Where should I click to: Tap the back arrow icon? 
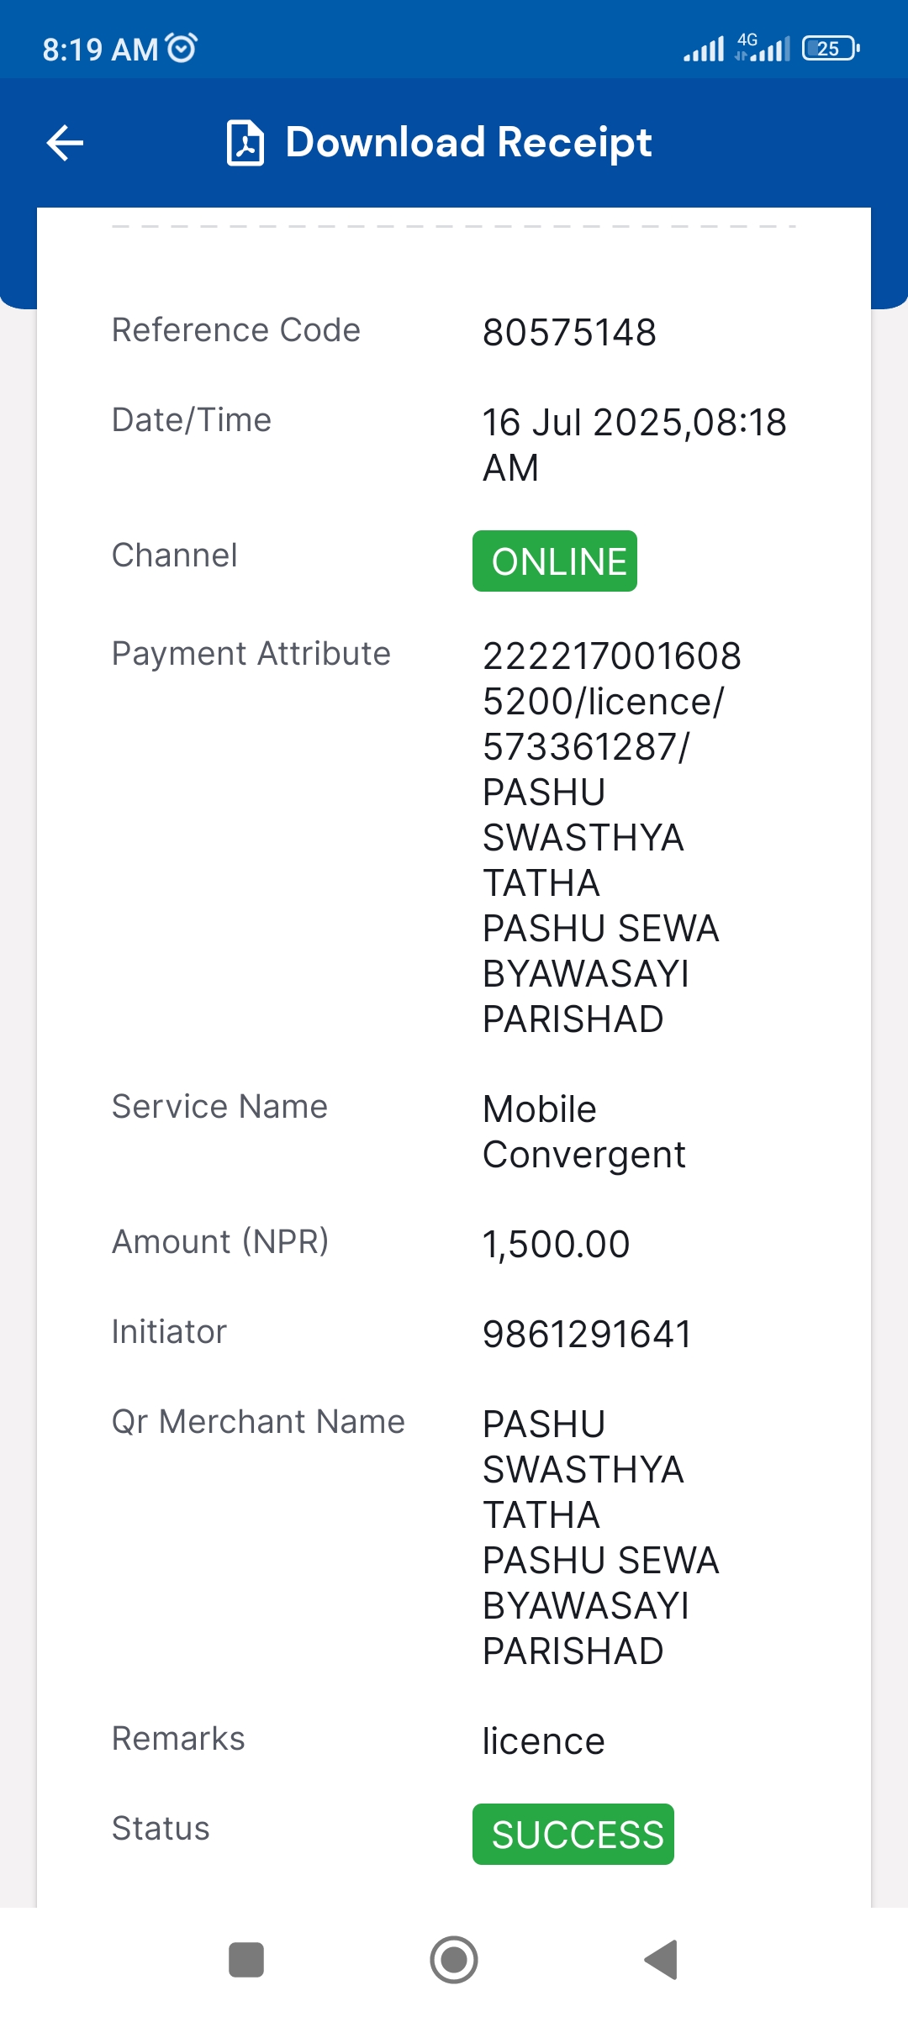tap(65, 143)
